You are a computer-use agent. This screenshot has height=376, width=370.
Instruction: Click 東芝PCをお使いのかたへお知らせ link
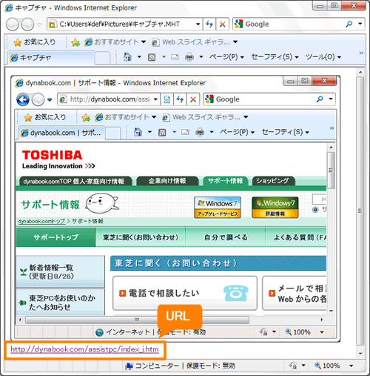point(61,302)
